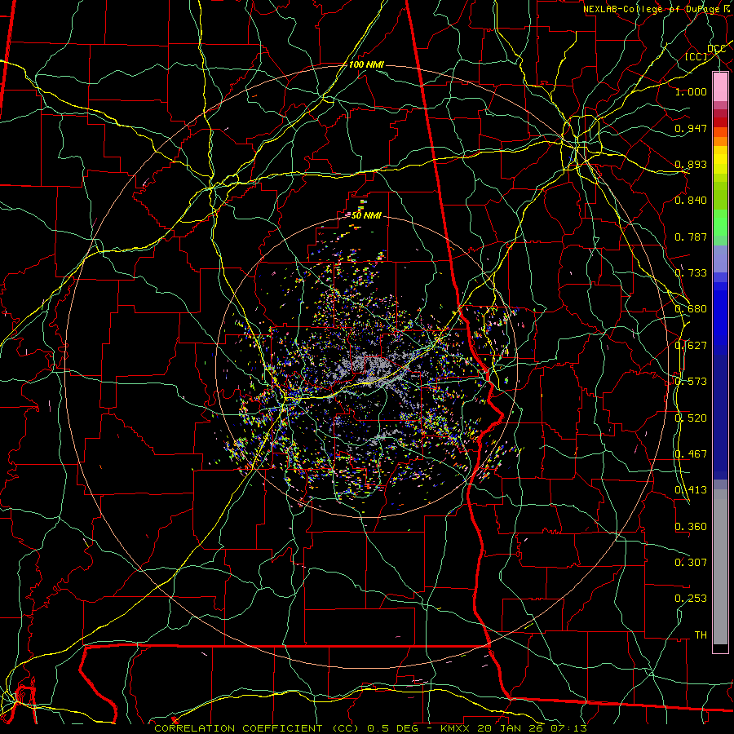Click the 0.680 scale value

click(691, 309)
